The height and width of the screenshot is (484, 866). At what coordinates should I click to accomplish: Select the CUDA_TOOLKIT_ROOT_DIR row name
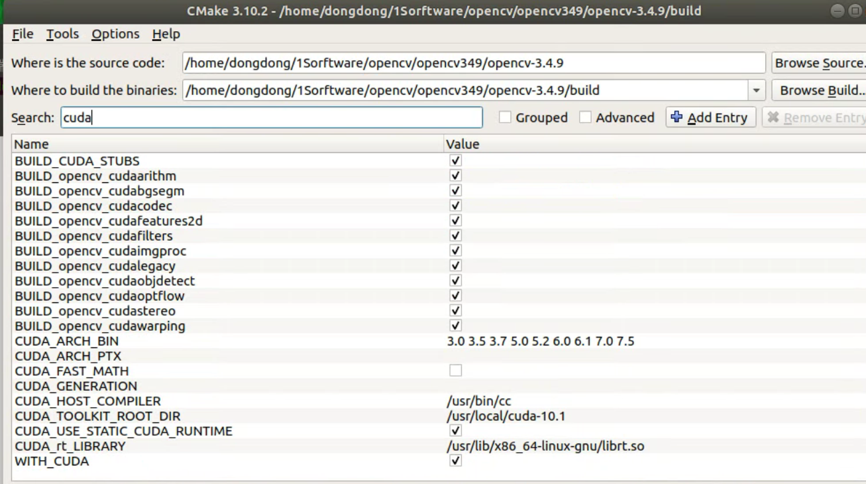click(97, 416)
